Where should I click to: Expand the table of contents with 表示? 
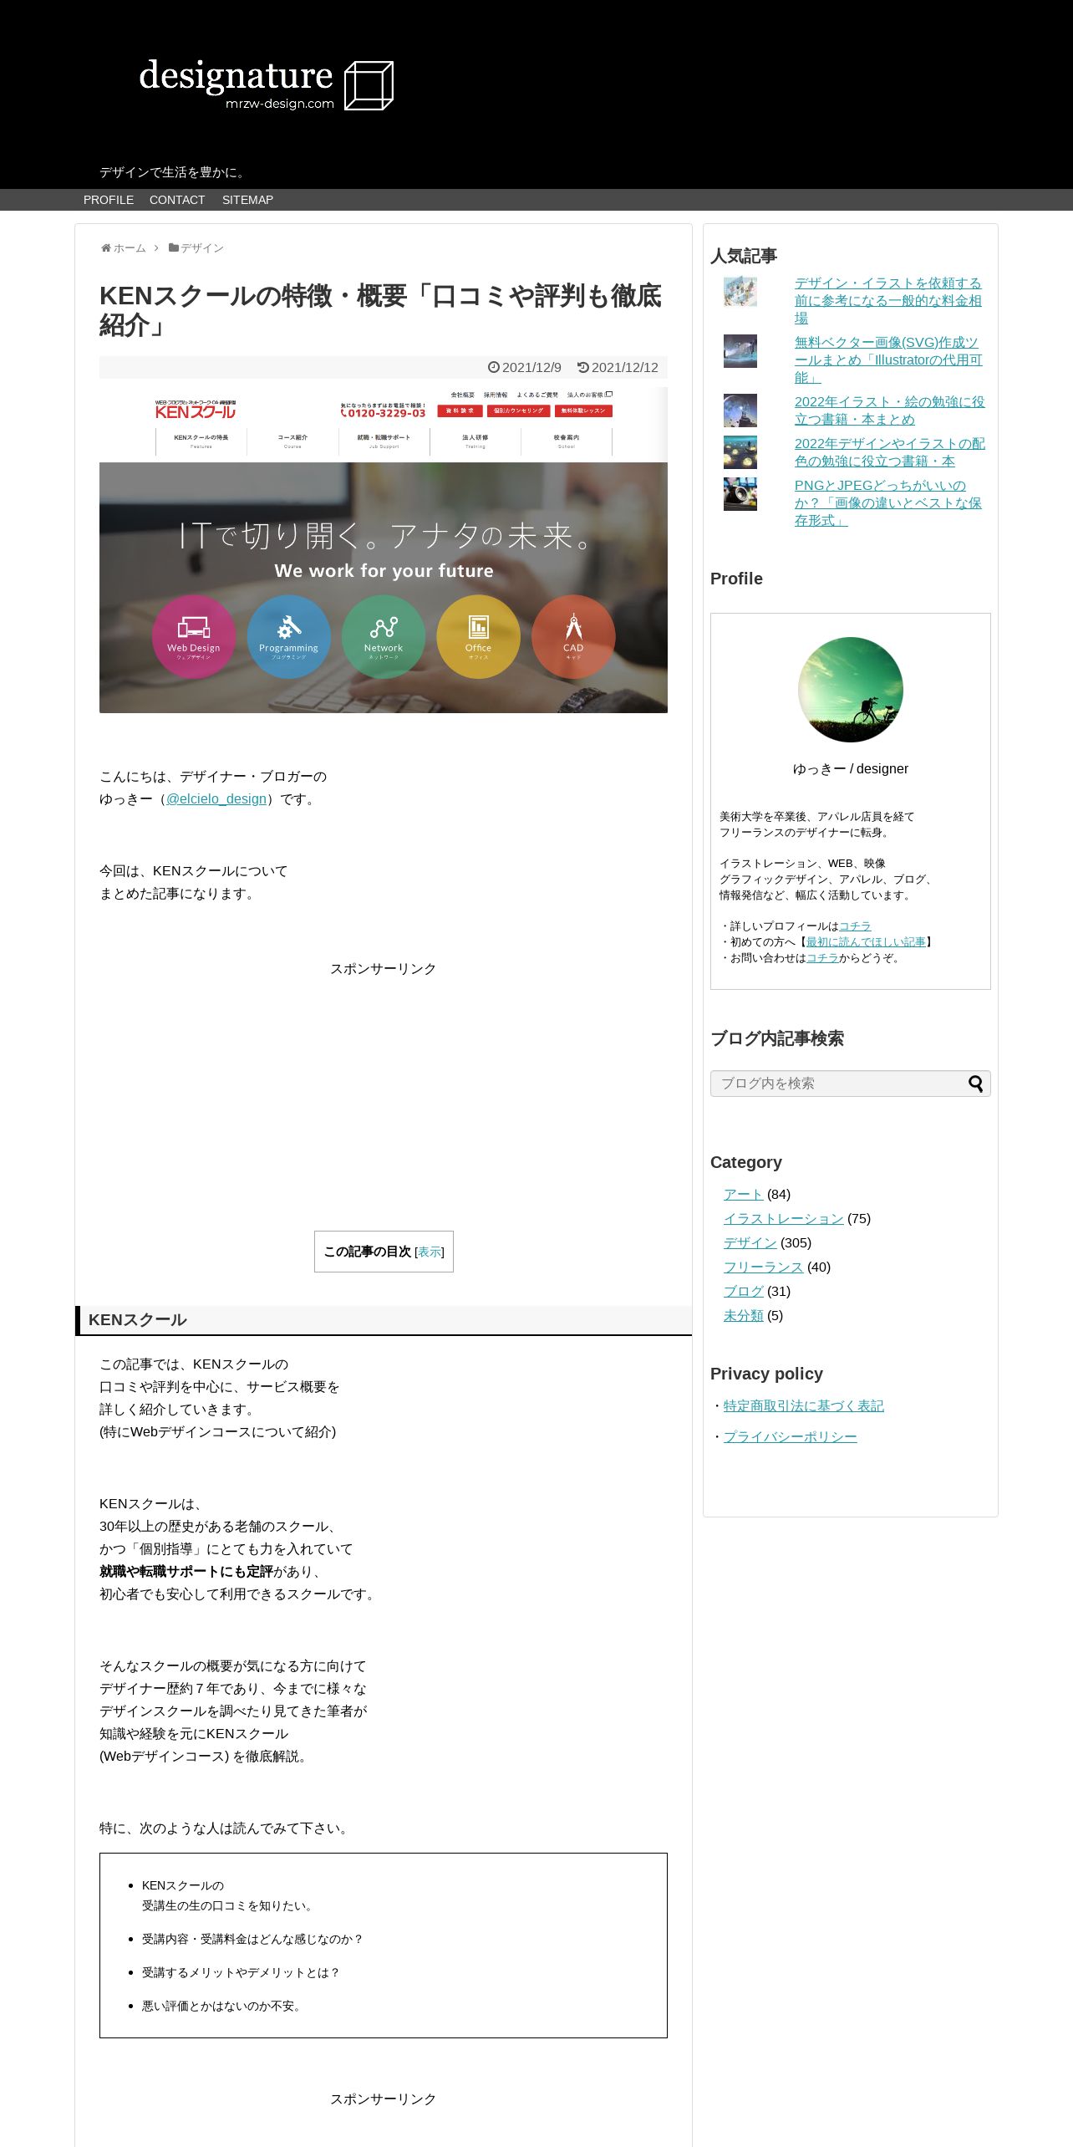pyautogui.click(x=430, y=1252)
